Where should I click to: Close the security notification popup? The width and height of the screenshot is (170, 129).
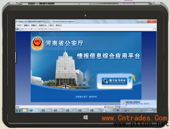155,102
